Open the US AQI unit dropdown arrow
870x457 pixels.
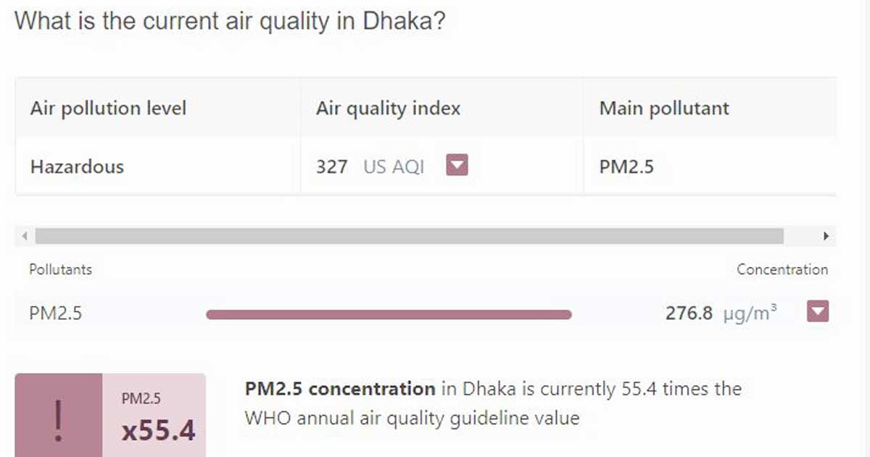point(457,166)
